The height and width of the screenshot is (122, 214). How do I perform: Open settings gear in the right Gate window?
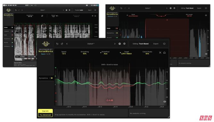coord(174,8)
